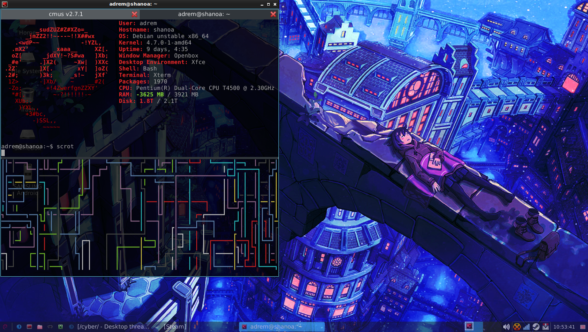The width and height of the screenshot is (588, 332).
Task: Switch to the cmus v2.7.1 tab
Action: coord(66,14)
